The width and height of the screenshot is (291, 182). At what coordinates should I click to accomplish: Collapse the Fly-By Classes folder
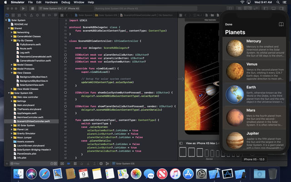[x=12, y=40]
